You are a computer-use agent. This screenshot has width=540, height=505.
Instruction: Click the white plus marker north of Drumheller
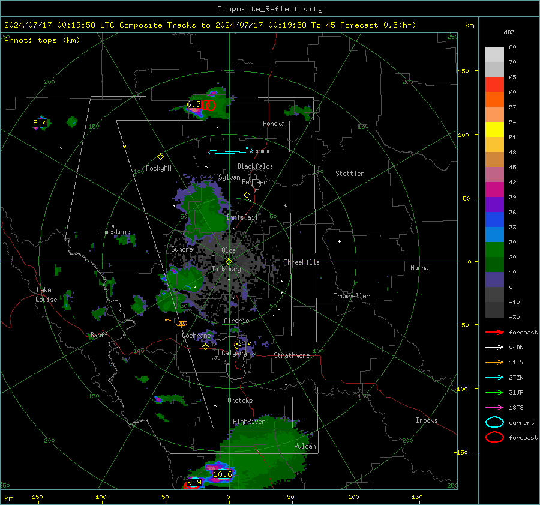pos(339,241)
